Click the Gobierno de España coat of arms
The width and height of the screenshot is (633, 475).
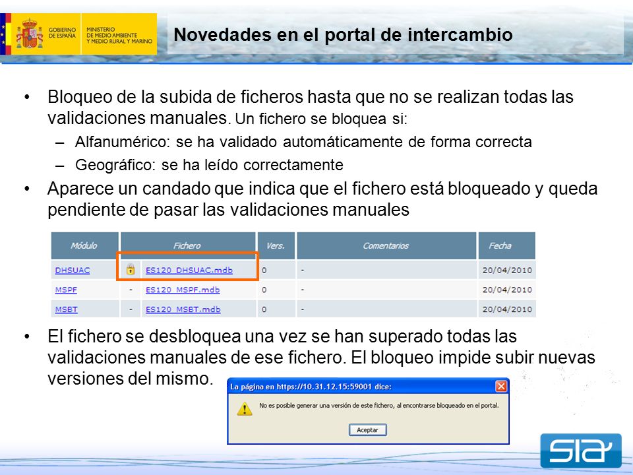[x=29, y=34]
